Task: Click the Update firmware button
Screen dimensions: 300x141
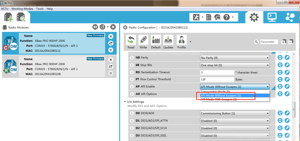Action: pos(168,42)
